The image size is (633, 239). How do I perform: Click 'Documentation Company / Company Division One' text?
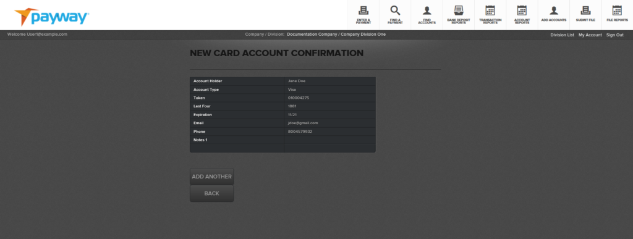[336, 34]
